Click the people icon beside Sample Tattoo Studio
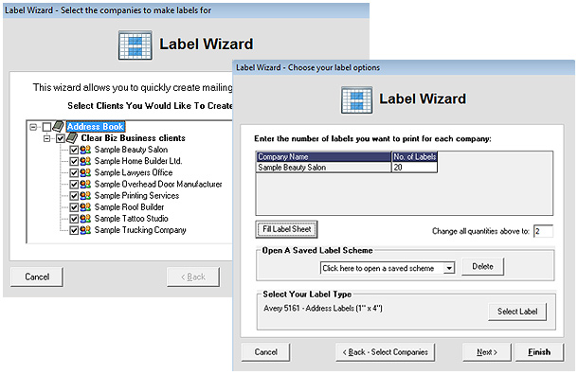The image size is (578, 375). pyautogui.click(x=85, y=219)
